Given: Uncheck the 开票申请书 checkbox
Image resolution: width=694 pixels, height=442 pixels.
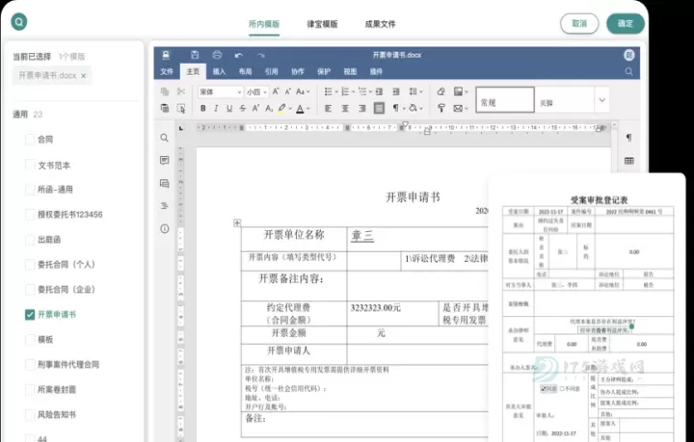Looking at the screenshot, I should pyautogui.click(x=30, y=315).
